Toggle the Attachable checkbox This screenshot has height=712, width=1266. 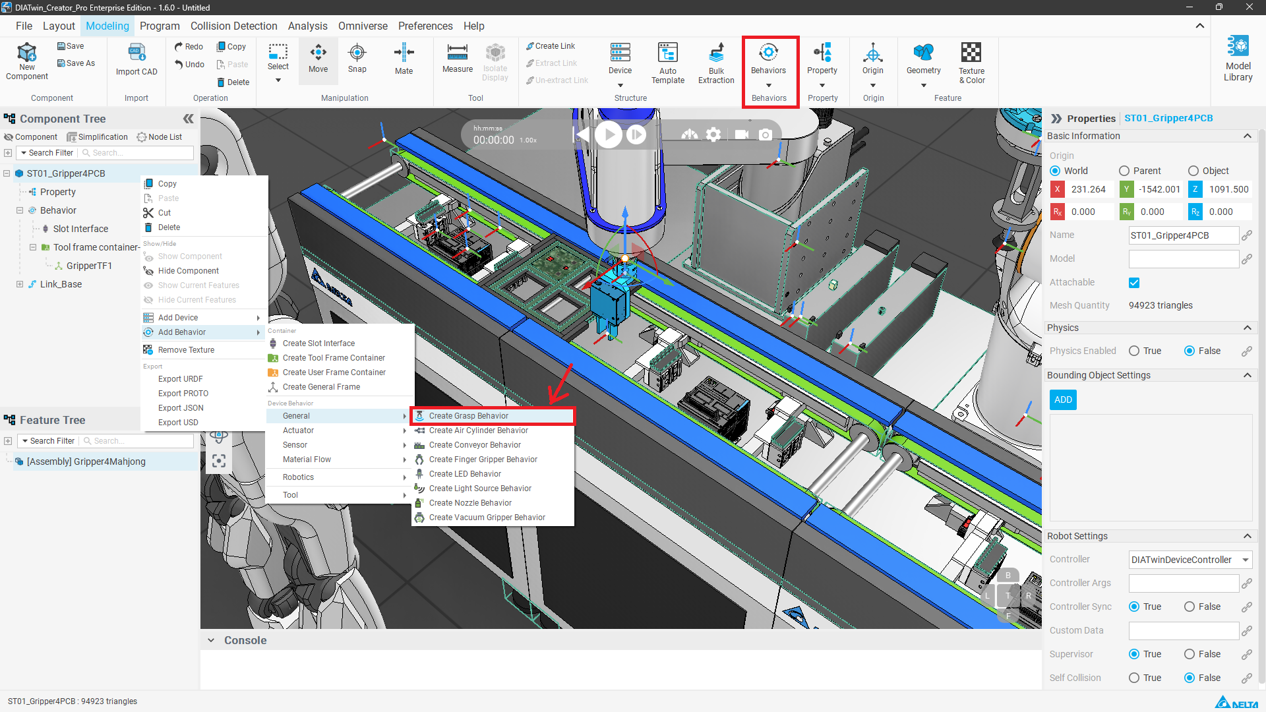(1134, 283)
